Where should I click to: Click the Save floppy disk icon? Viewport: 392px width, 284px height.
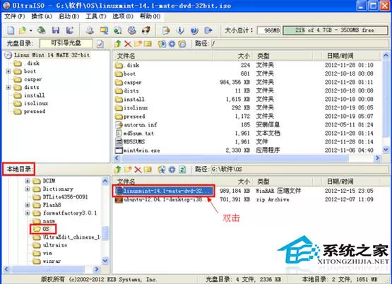pos(56,30)
